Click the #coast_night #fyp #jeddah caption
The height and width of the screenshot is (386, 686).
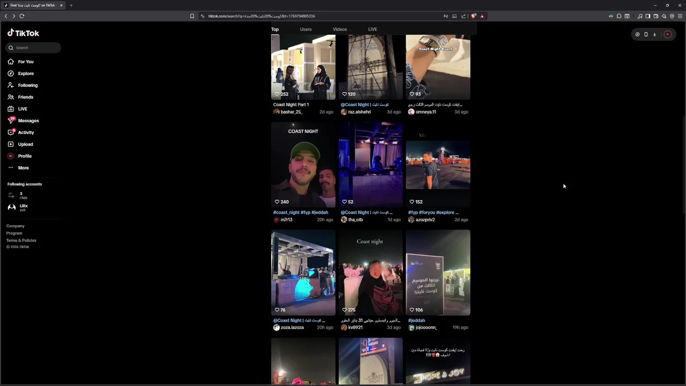tap(301, 213)
